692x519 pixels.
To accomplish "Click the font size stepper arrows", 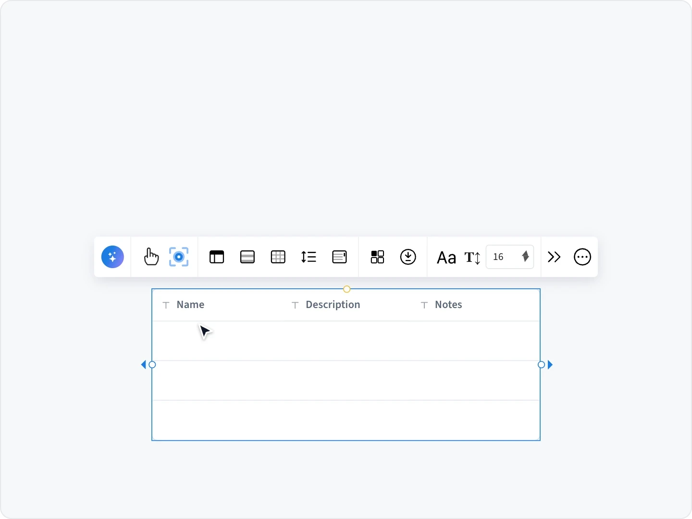I will click(x=525, y=257).
